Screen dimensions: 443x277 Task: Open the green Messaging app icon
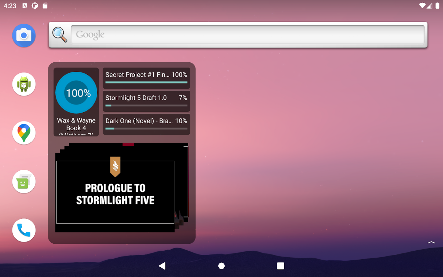24,181
